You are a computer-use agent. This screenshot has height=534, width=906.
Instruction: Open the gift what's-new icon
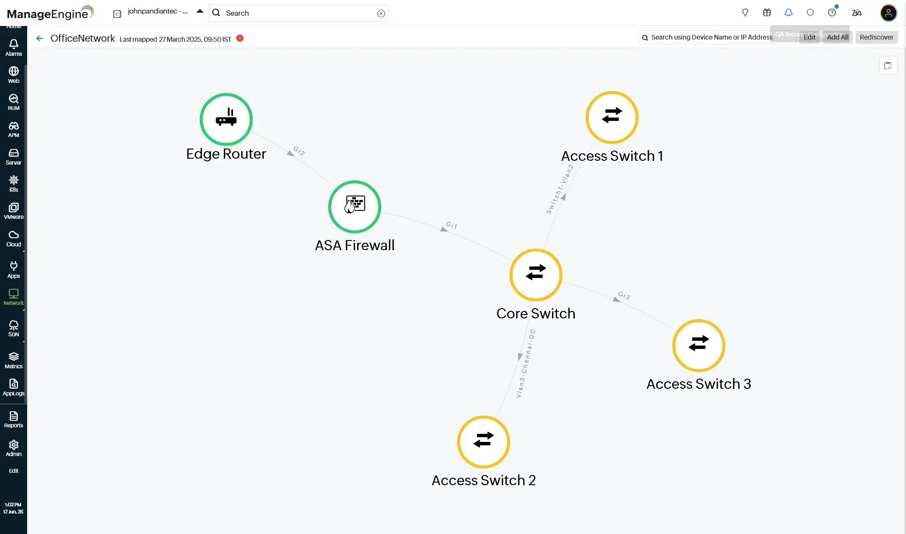click(x=767, y=12)
